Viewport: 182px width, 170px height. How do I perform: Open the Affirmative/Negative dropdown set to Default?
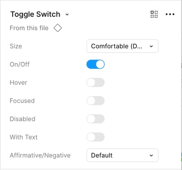click(x=122, y=155)
